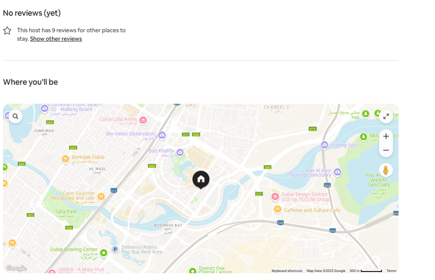This screenshot has height=280, width=435.
Task: Select the Street View pegman icon
Action: click(386, 170)
